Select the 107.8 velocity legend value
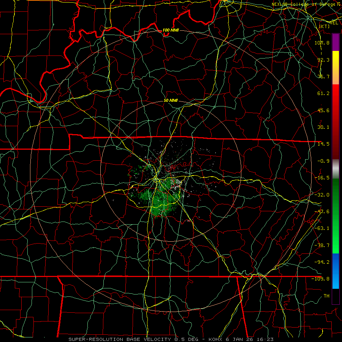The width and height of the screenshot is (342, 342). 322,43
